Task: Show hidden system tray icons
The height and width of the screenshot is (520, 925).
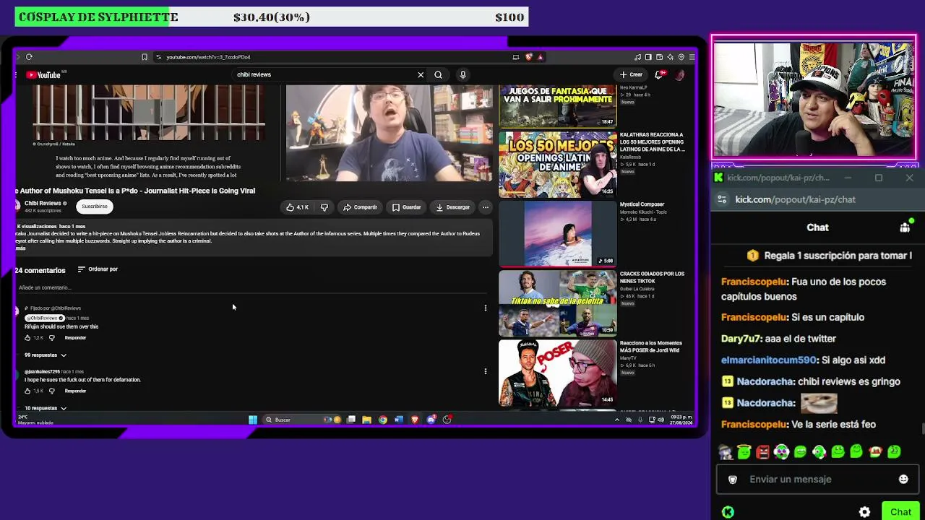Action: tap(616, 420)
